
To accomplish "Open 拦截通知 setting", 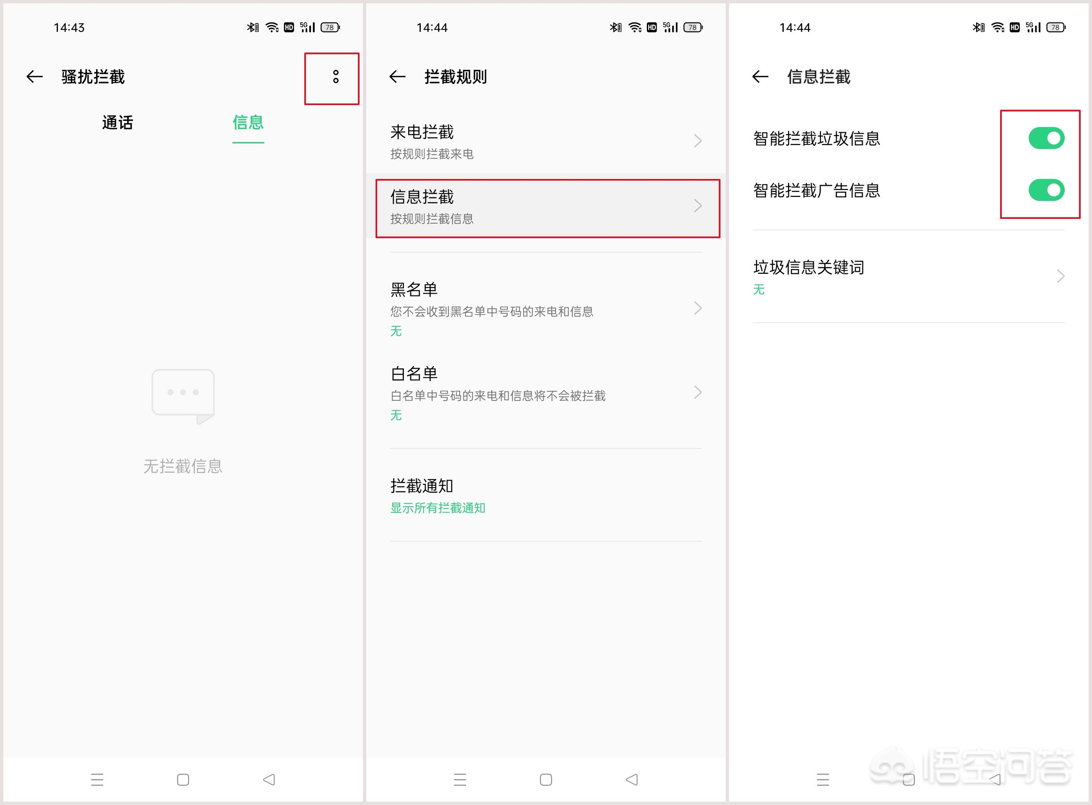I will pos(546,495).
